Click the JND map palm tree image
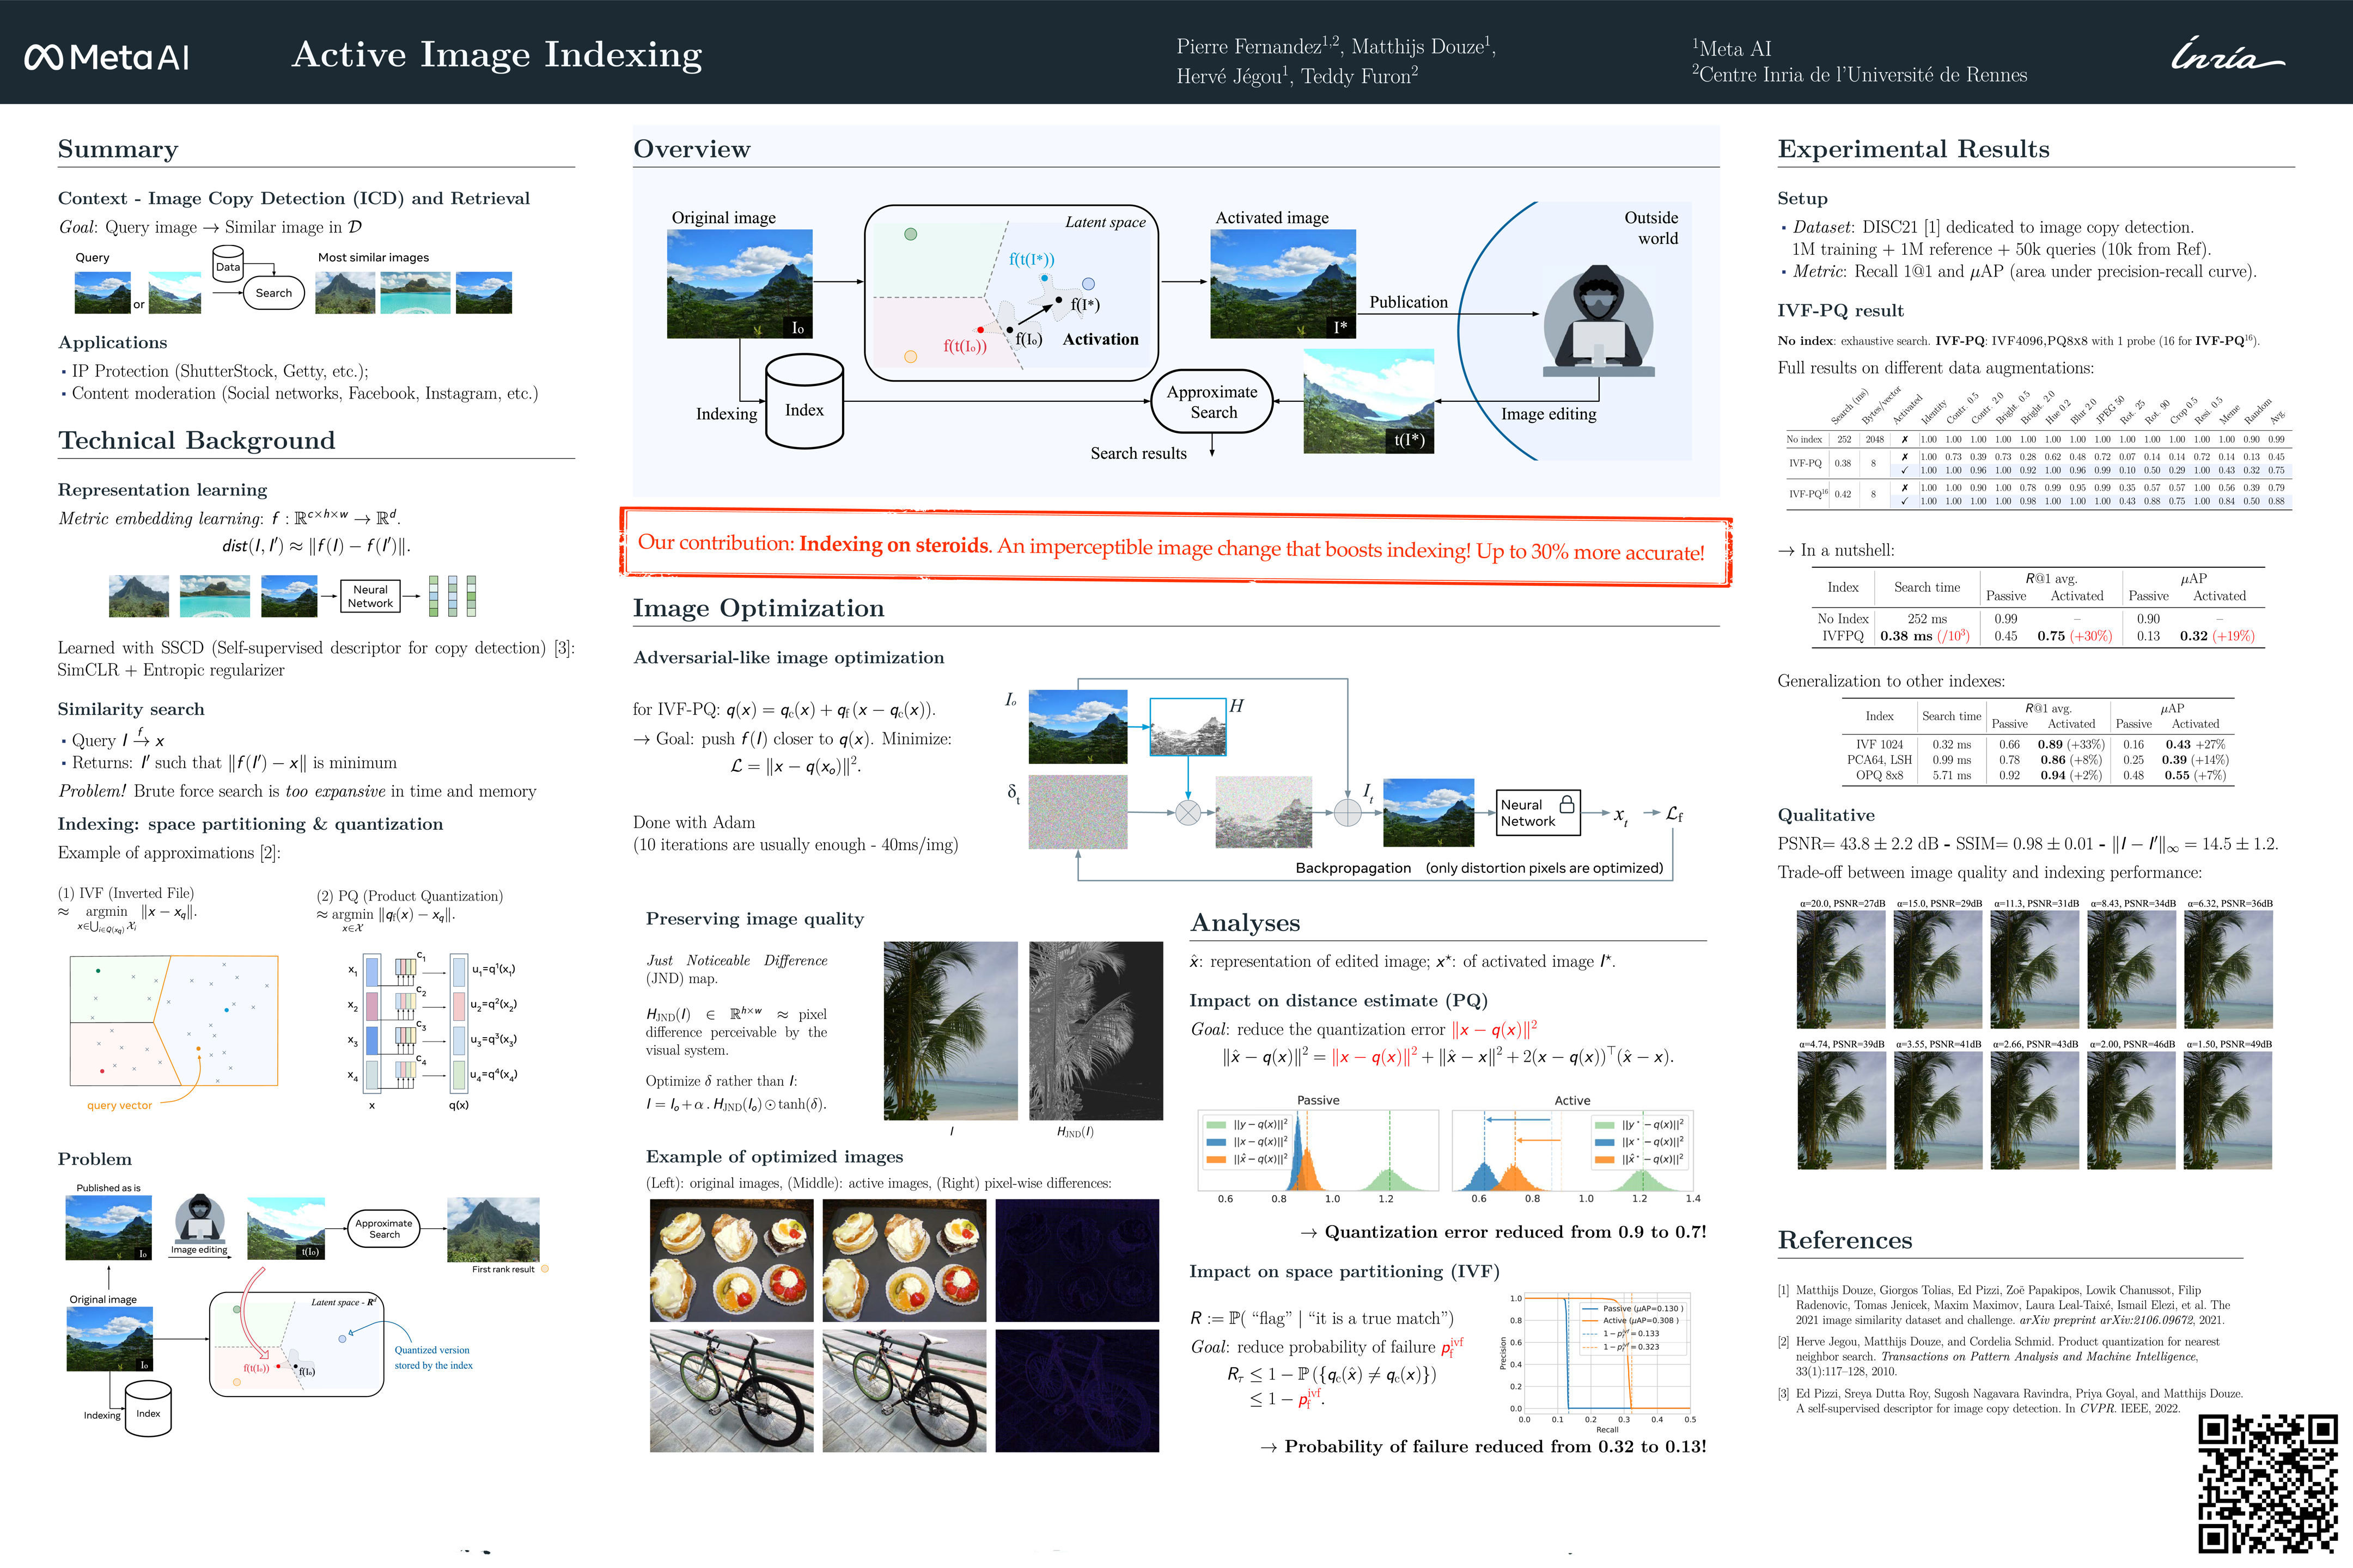This screenshot has width=2353, height=1568. [x=1095, y=1030]
